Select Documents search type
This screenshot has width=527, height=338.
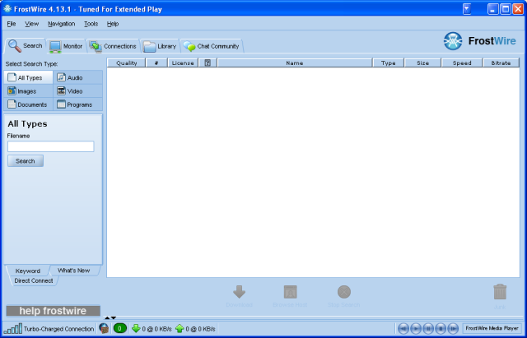click(x=29, y=104)
